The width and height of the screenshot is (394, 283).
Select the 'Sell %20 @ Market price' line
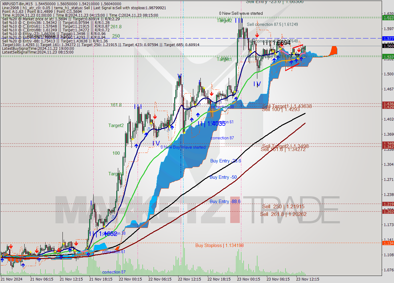click(x=61, y=19)
